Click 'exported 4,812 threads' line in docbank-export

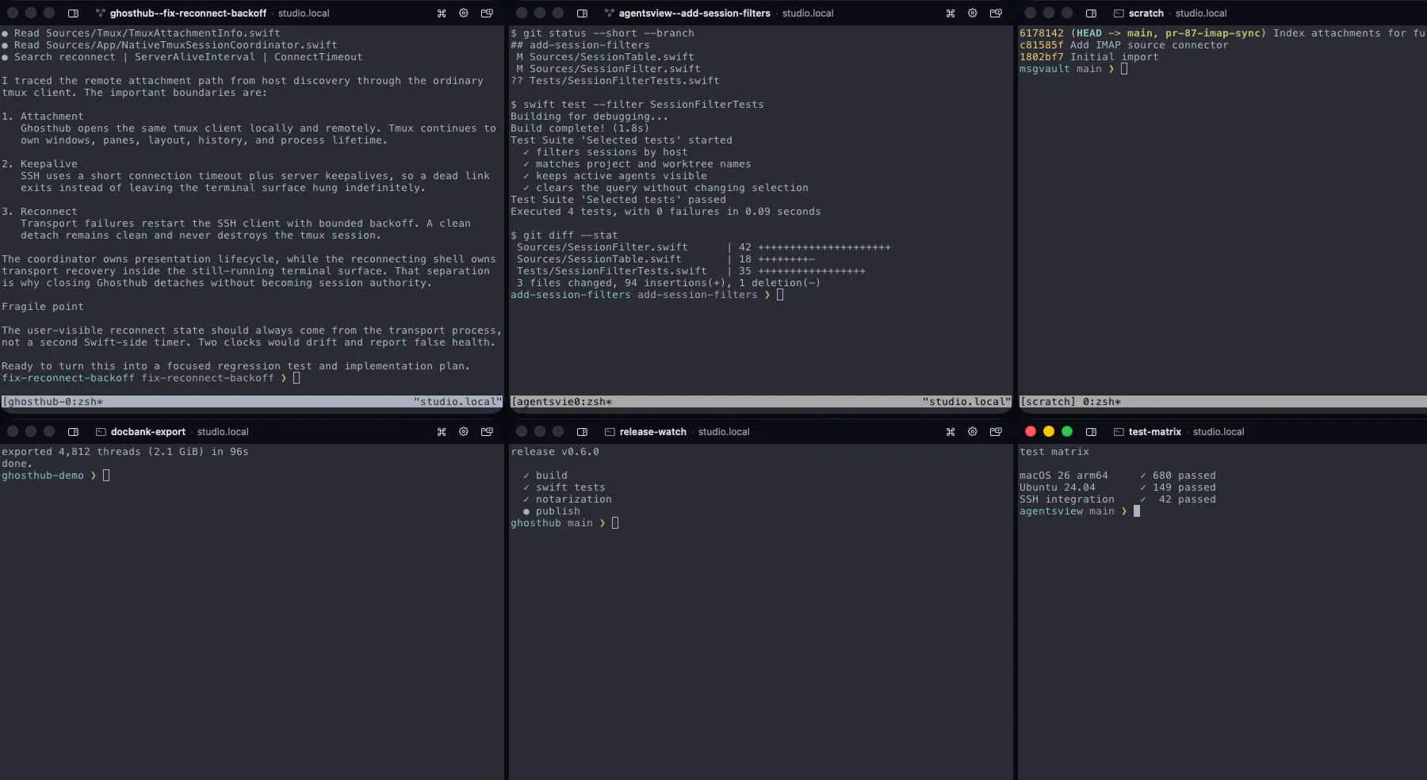(x=125, y=452)
